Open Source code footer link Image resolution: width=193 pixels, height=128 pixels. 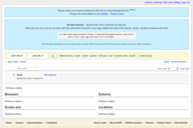point(100,123)
